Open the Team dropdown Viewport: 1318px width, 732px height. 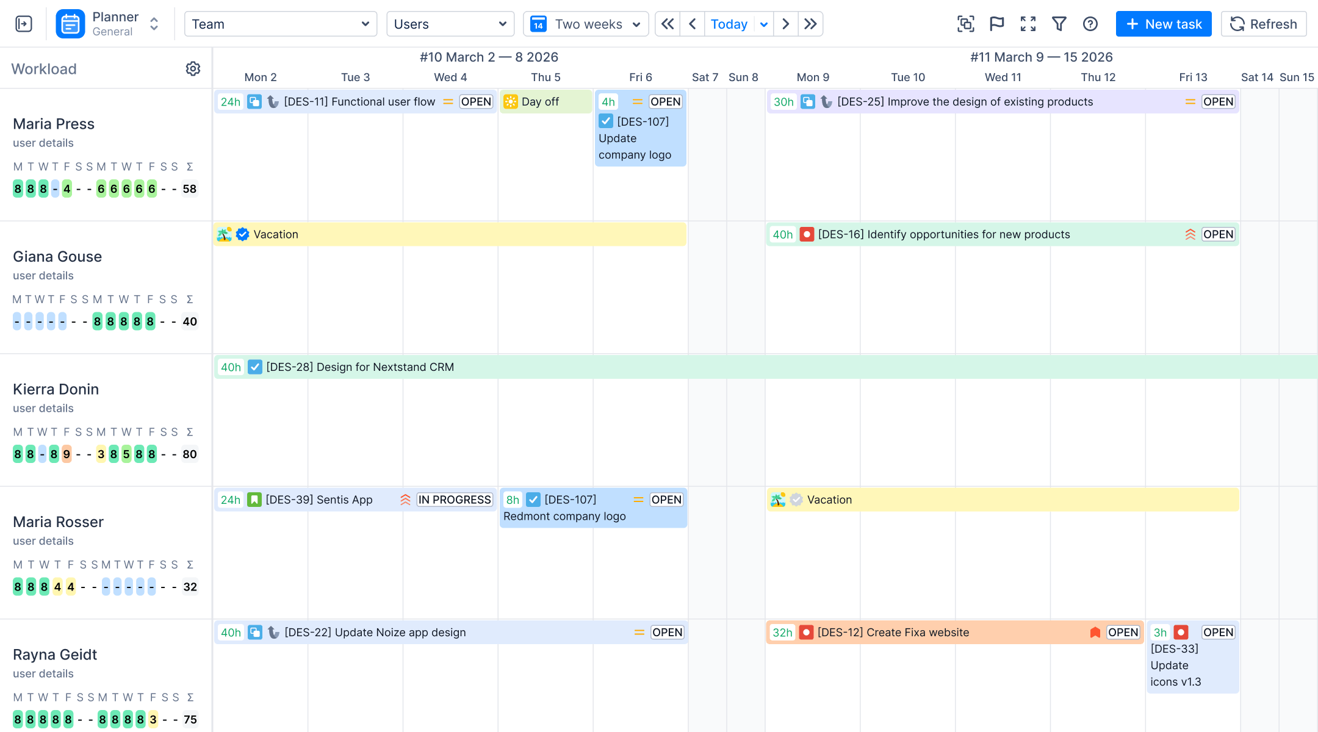click(x=281, y=24)
